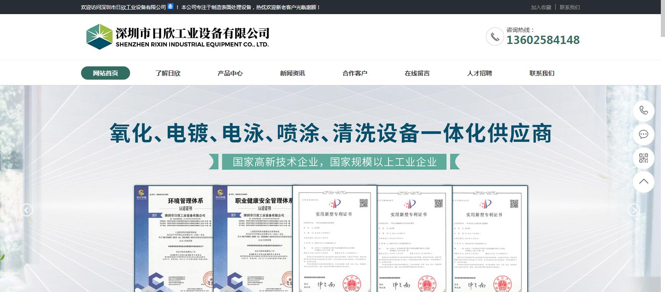665x292 pixels.
Task: Go to previous banner slide arrow
Action: 27,210
